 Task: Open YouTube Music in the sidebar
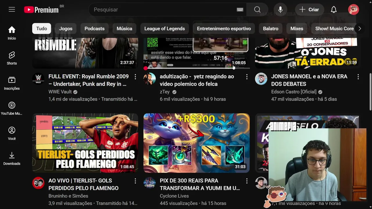coord(12,108)
